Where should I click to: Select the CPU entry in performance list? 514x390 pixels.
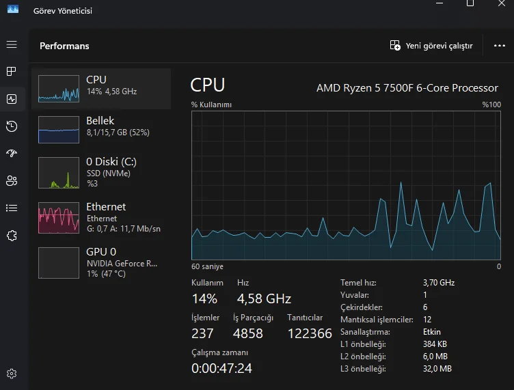[x=101, y=89]
